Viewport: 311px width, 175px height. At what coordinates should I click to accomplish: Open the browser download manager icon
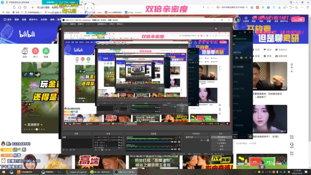click(x=279, y=7)
